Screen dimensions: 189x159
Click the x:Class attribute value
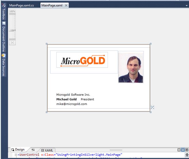(89, 155)
